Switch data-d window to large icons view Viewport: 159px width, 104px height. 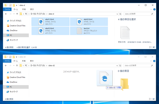pyautogui.click(x=154, y=47)
